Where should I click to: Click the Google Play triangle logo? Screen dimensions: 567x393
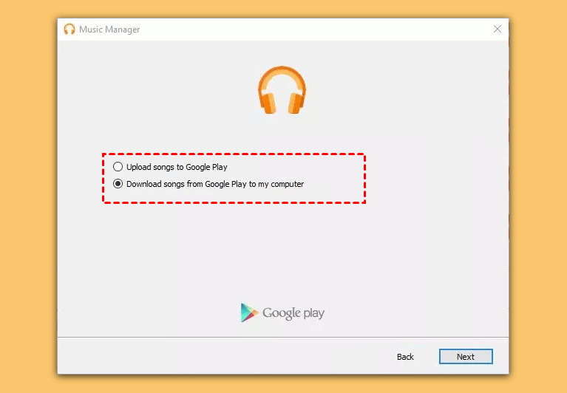pyautogui.click(x=249, y=312)
